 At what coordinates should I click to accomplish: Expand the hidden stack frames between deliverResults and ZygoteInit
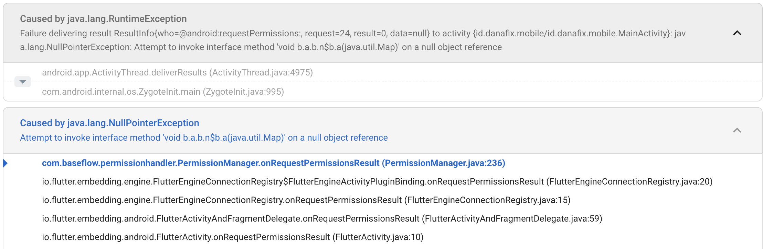click(22, 82)
